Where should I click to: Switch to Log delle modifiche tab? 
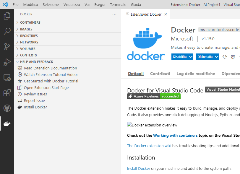(196, 74)
